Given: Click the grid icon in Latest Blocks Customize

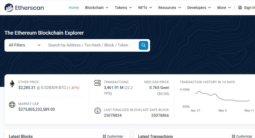Looking at the screenshot, I should tap(104, 136).
